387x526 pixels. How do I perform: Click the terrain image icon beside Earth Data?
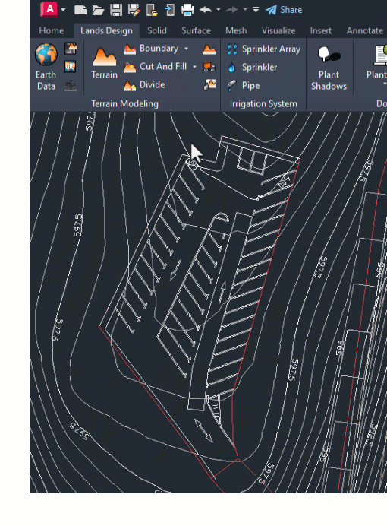pos(71,49)
